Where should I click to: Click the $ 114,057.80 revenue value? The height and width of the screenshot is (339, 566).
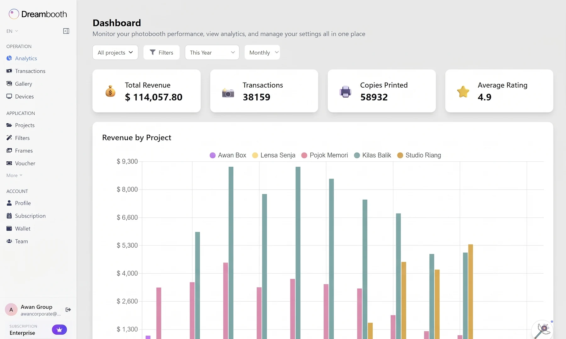coord(154,97)
